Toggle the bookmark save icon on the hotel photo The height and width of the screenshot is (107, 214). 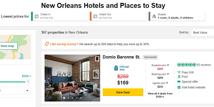click(x=97, y=59)
